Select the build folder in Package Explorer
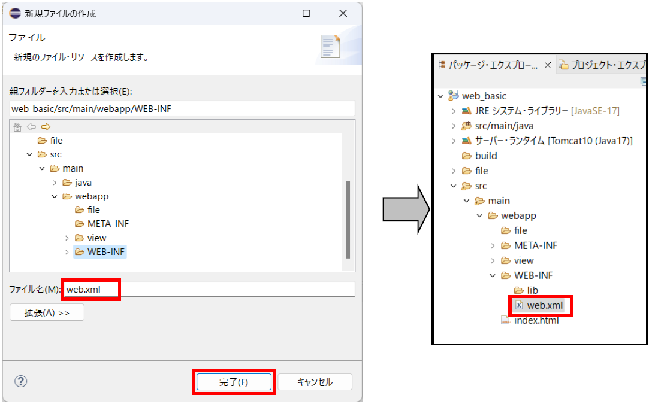 (x=485, y=156)
